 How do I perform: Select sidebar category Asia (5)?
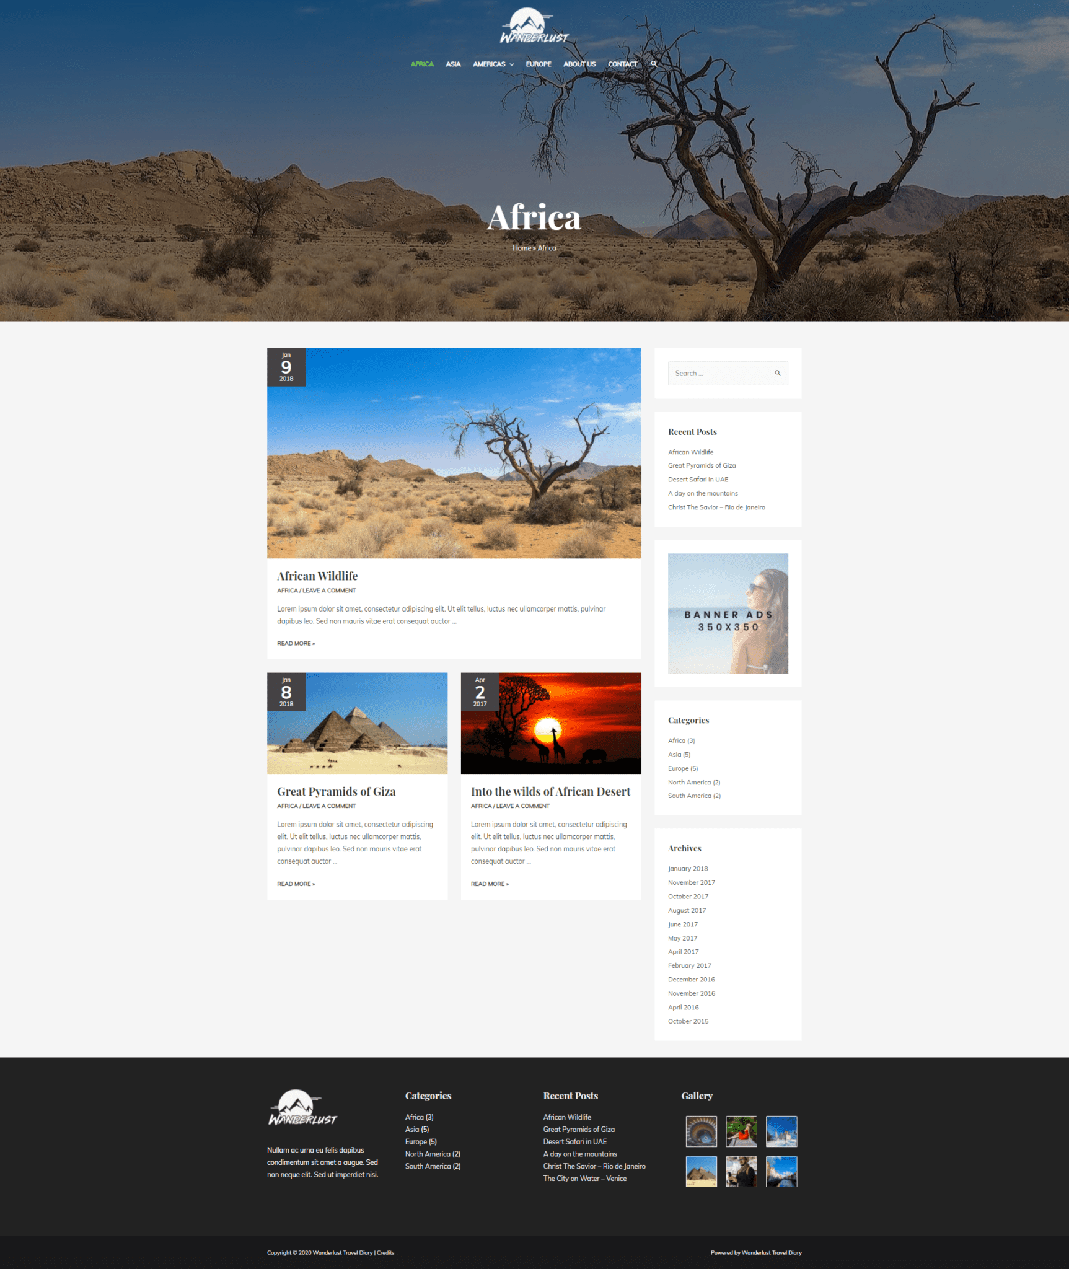click(679, 755)
